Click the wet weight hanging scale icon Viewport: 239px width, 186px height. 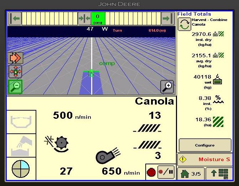218,79
